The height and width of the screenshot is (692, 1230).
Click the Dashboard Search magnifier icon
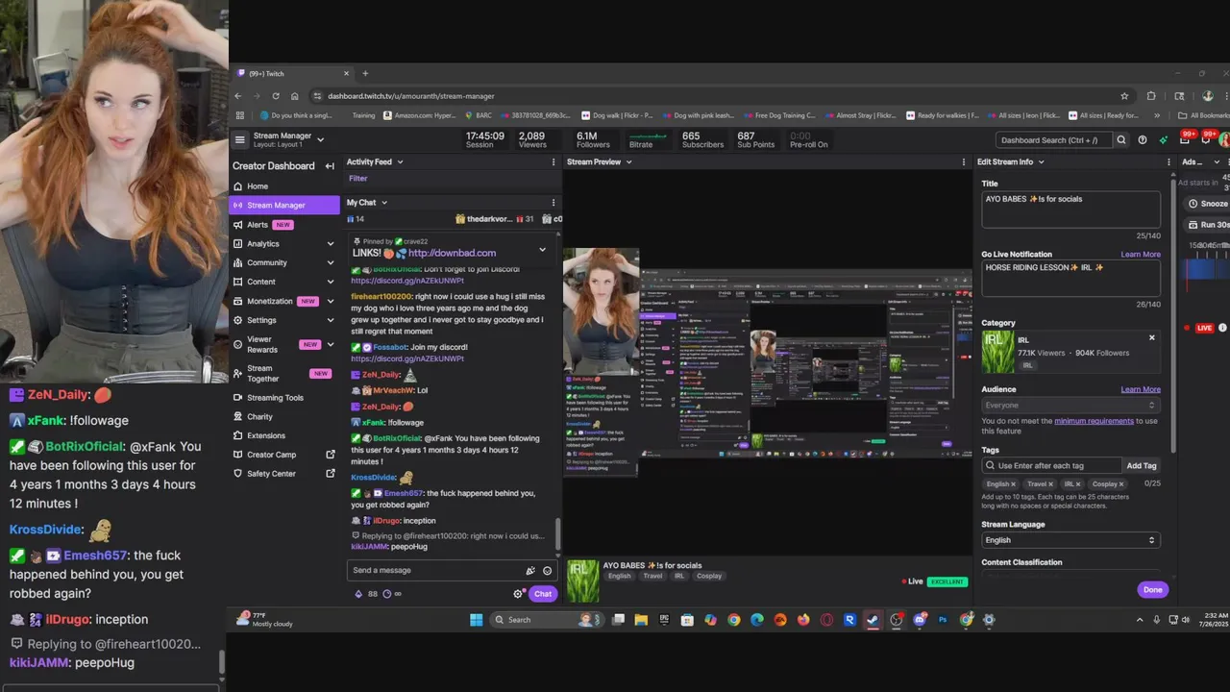(1120, 140)
